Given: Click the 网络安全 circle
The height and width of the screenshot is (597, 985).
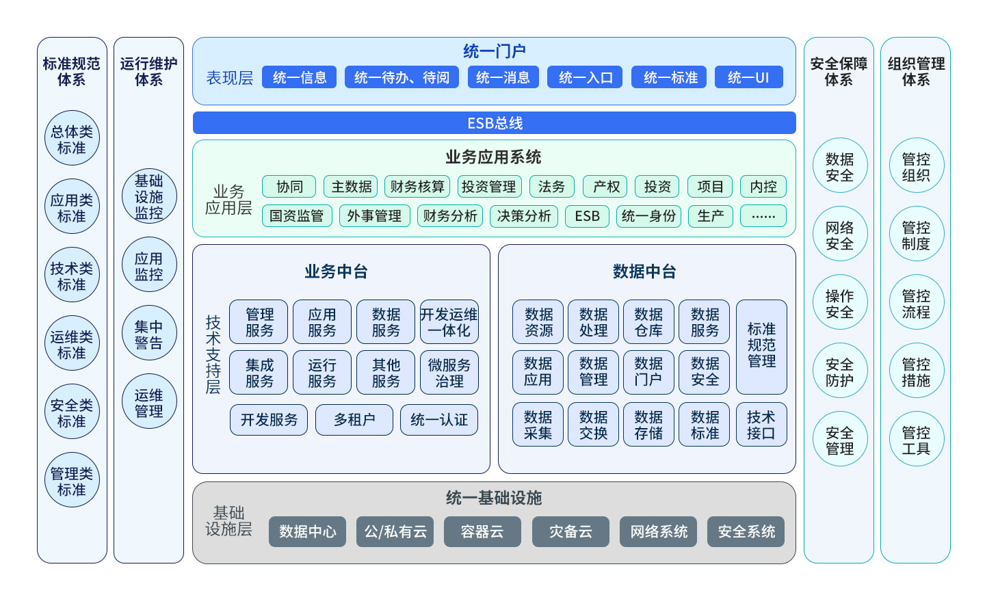Looking at the screenshot, I should [839, 234].
